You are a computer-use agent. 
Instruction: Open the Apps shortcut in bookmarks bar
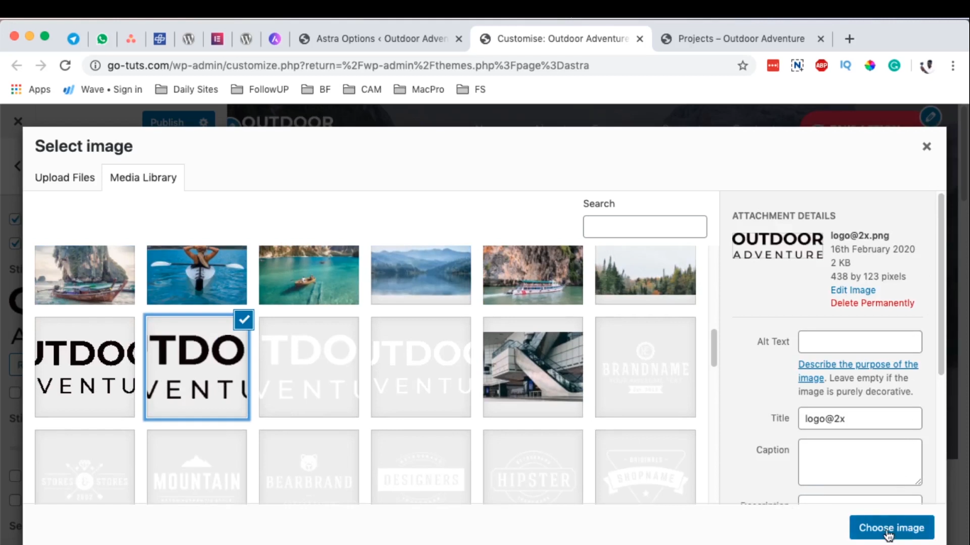pyautogui.click(x=31, y=89)
